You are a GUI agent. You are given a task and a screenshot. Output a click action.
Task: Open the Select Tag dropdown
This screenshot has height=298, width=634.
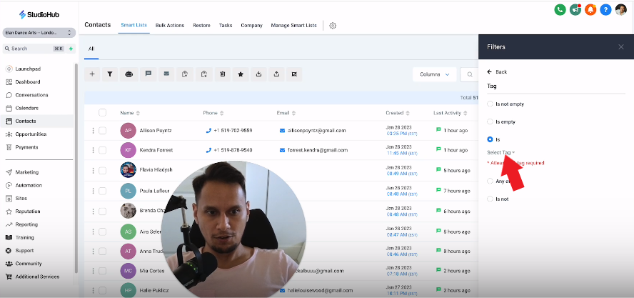coord(501,152)
